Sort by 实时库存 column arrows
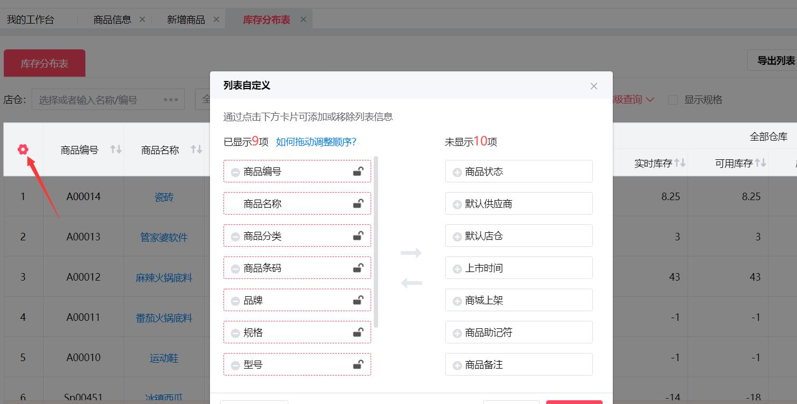The image size is (797, 404). pyautogui.click(x=680, y=163)
